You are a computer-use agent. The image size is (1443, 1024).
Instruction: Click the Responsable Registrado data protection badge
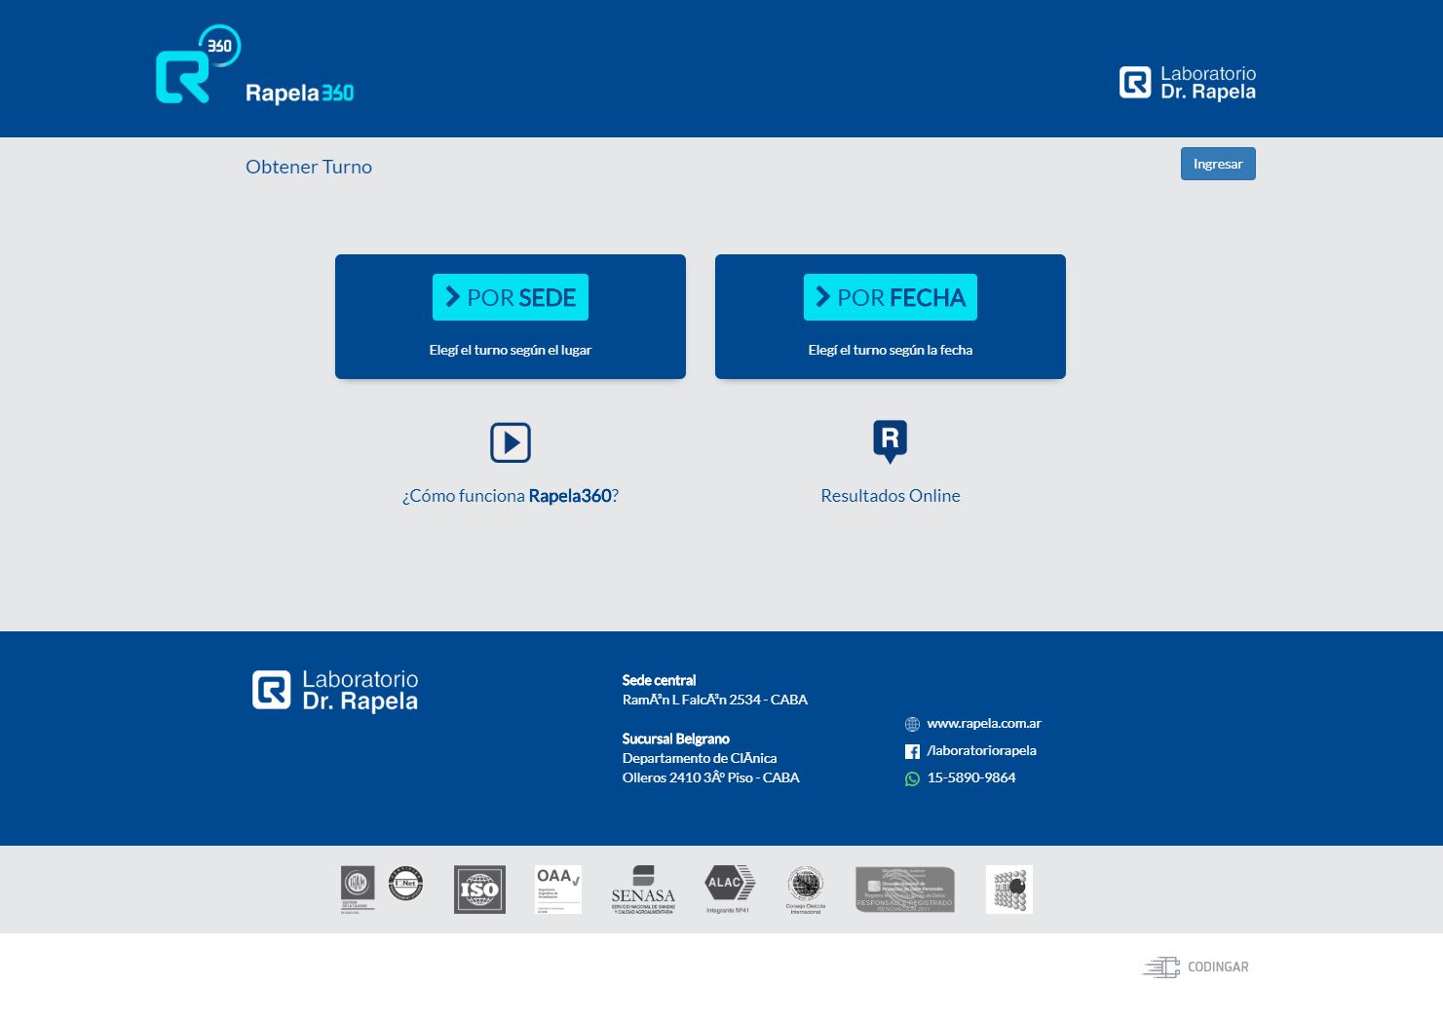coord(905,890)
